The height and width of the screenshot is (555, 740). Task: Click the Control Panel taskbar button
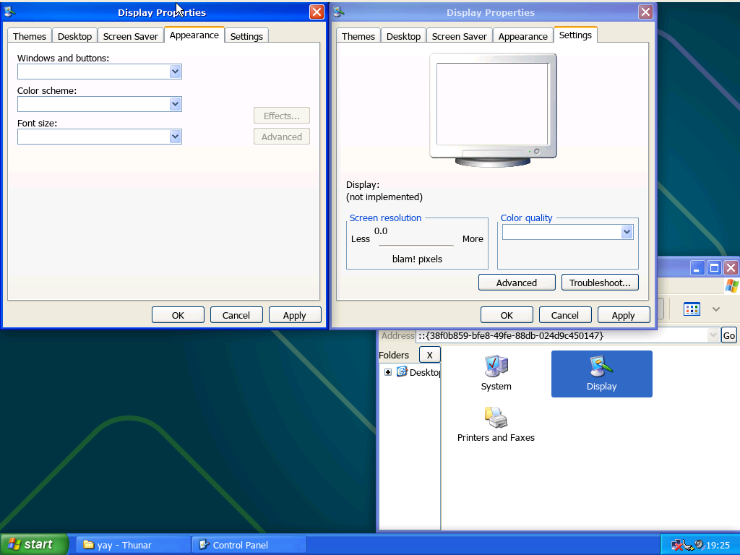coord(249,545)
